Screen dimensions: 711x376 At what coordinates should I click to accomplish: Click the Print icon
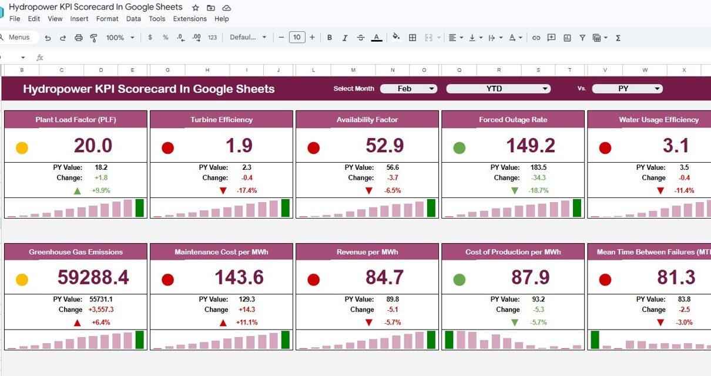click(x=79, y=38)
